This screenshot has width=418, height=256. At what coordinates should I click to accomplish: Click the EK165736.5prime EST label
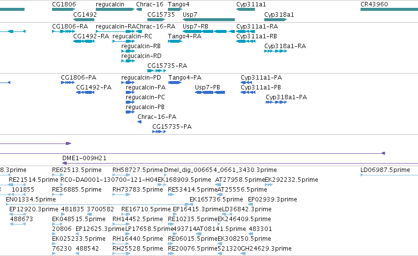coord(216,199)
